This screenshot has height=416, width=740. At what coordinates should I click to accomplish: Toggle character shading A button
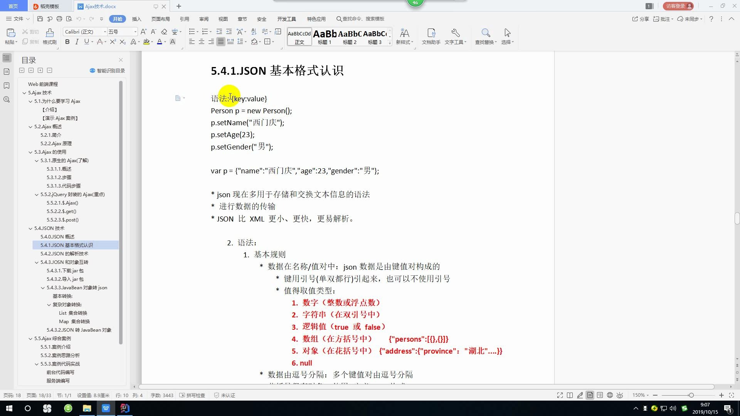pyautogui.click(x=173, y=42)
